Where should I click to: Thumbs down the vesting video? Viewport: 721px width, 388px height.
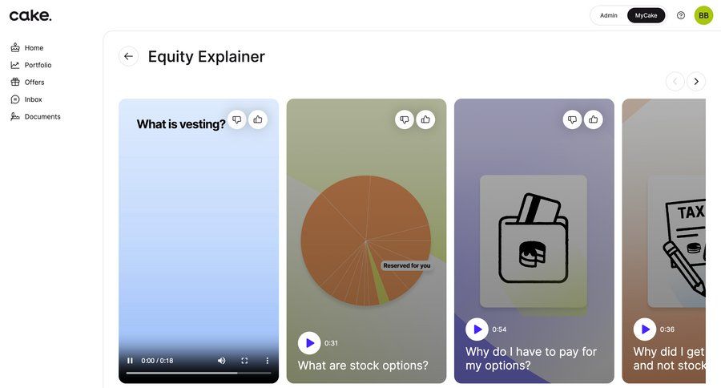237,119
